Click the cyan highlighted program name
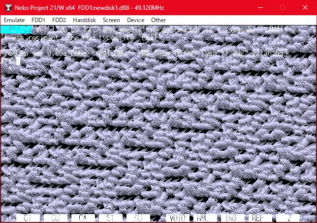The height and width of the screenshot is (223, 317). (16, 30)
